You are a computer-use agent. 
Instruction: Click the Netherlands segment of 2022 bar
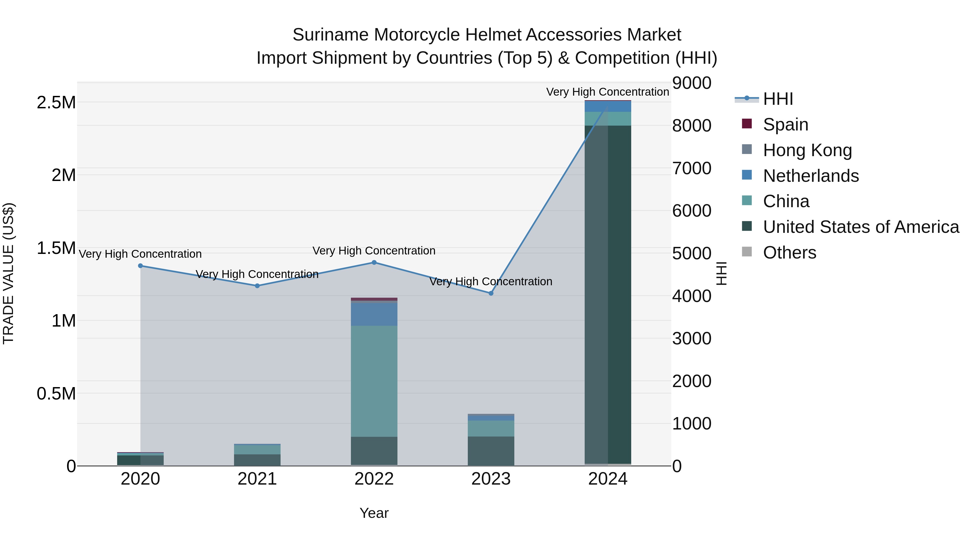374,314
